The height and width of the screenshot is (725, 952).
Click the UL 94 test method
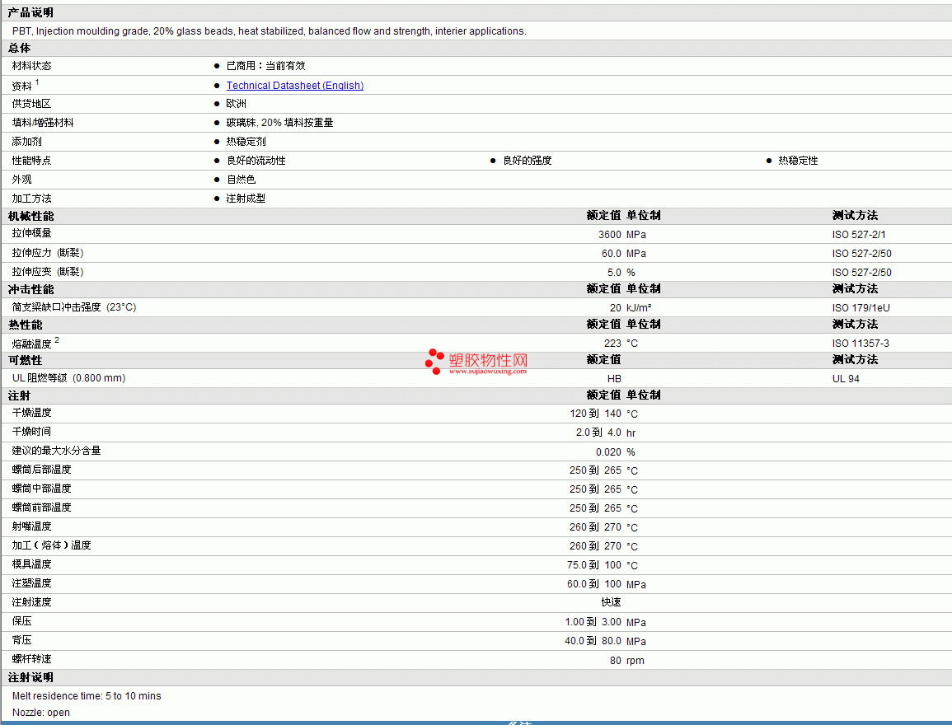846,379
